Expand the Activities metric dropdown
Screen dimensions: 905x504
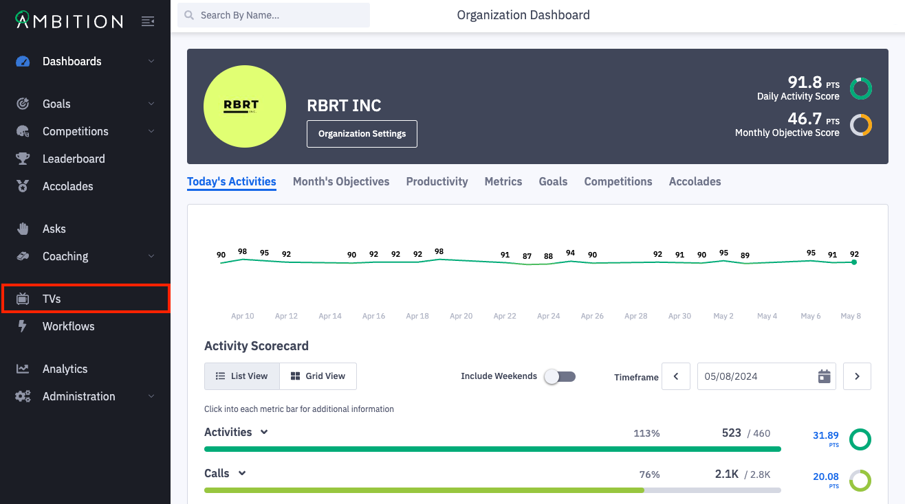[x=264, y=432]
